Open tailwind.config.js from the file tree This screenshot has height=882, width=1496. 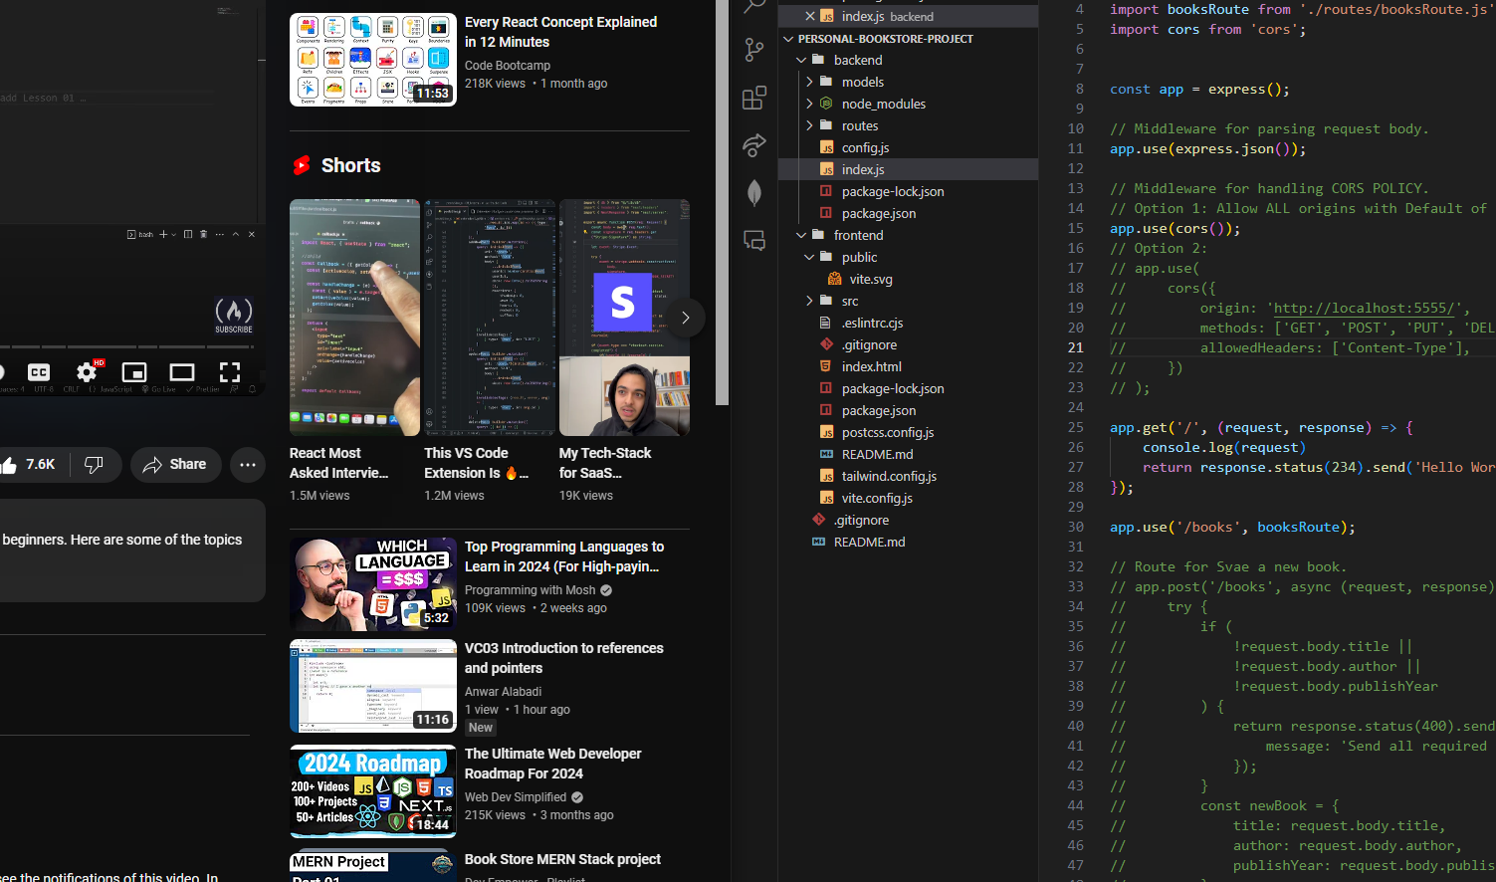[x=888, y=476]
